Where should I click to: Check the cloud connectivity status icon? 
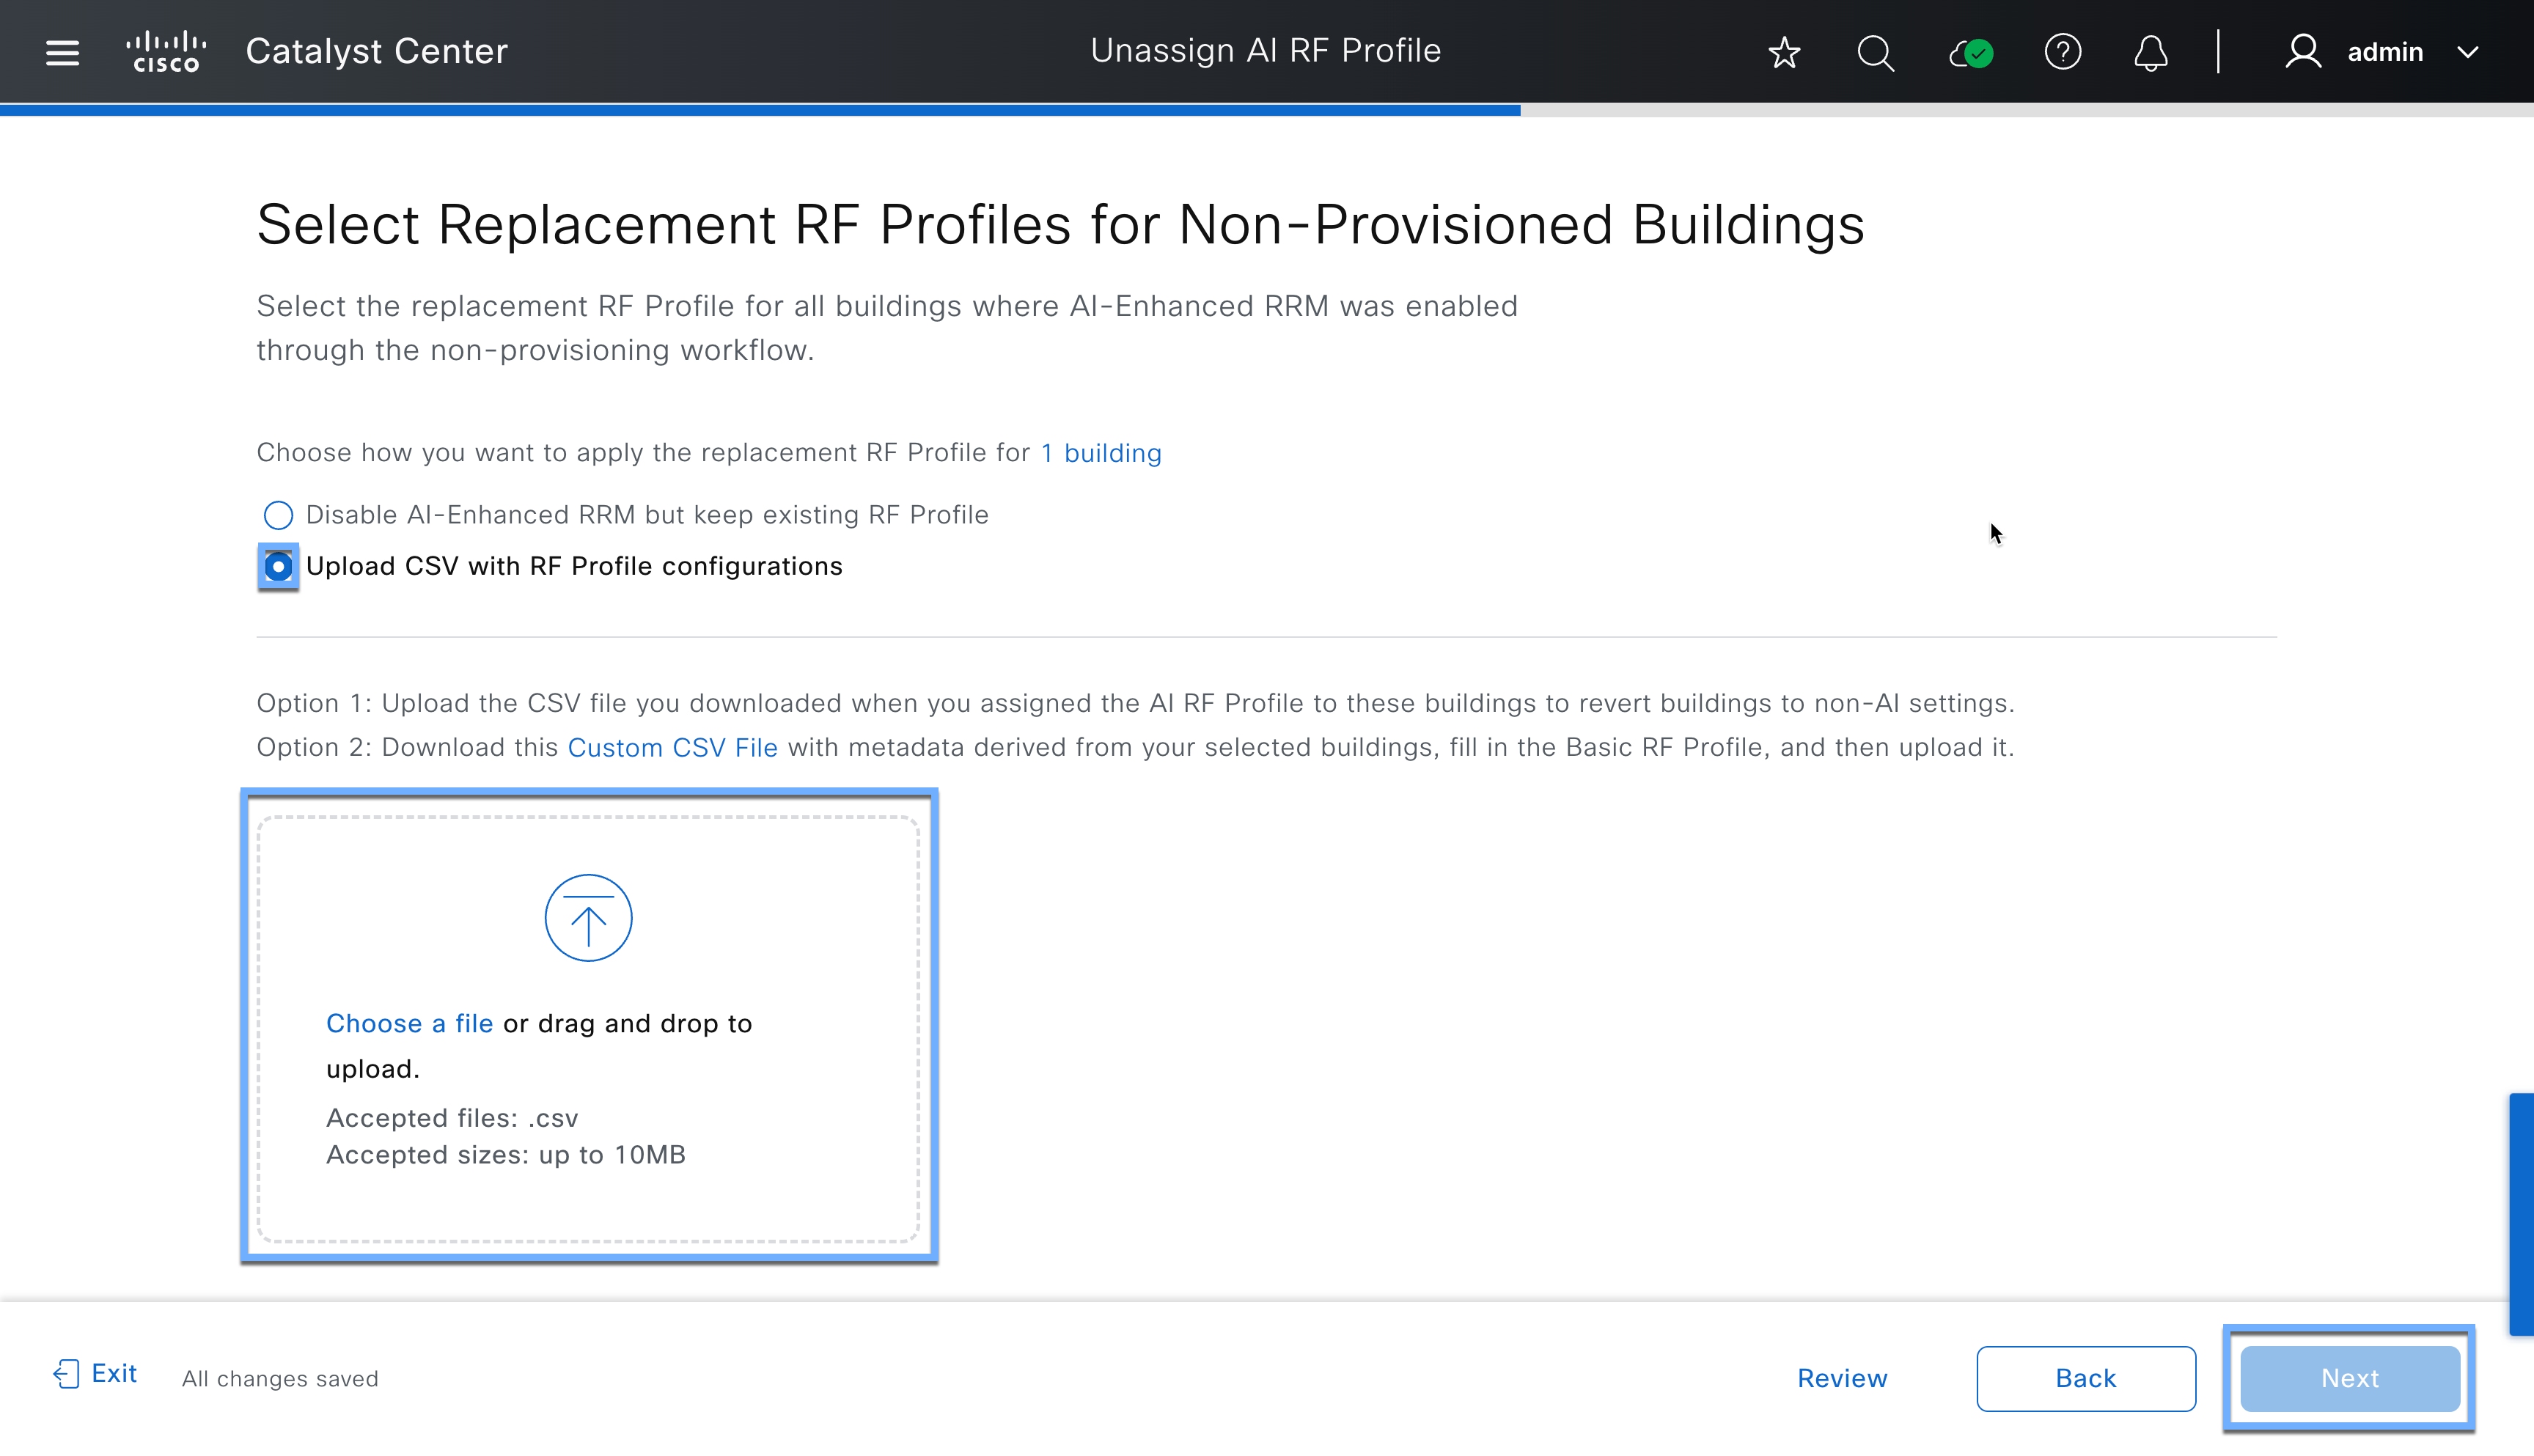pos(1970,52)
